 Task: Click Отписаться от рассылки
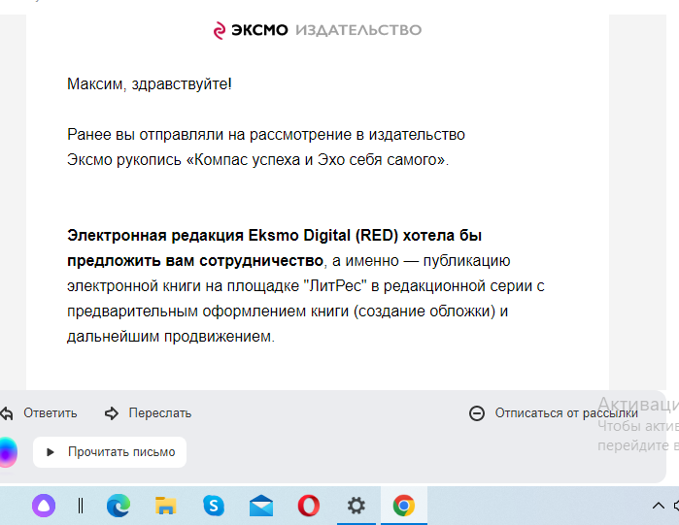[566, 413]
